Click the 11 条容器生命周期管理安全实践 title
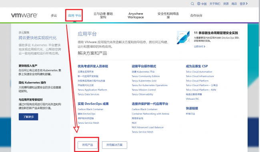This screenshot has width=260, height=152. (216, 33)
